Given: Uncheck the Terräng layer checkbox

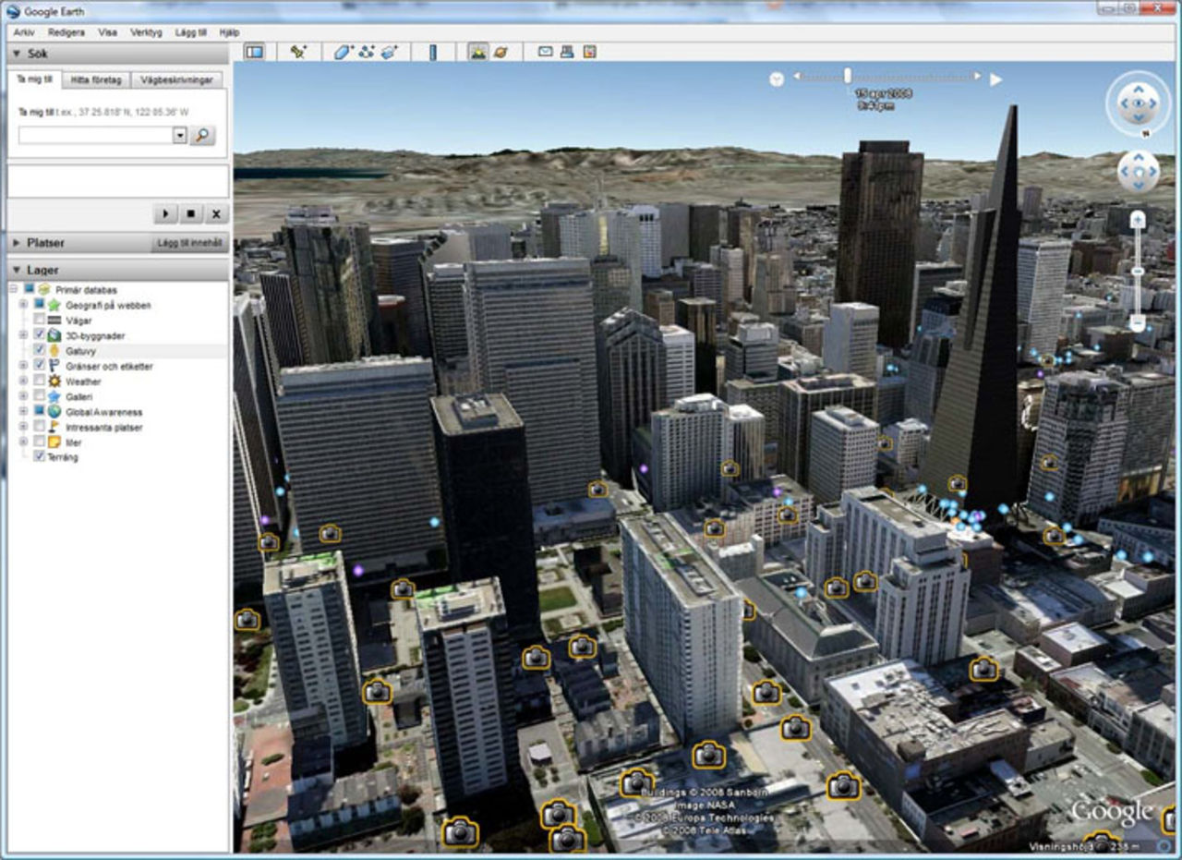Looking at the screenshot, I should coord(39,456).
